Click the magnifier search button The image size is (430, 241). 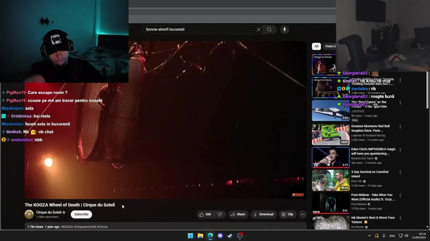269,29
